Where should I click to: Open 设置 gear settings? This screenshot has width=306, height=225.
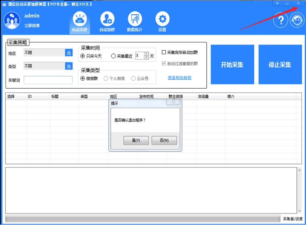point(162,19)
